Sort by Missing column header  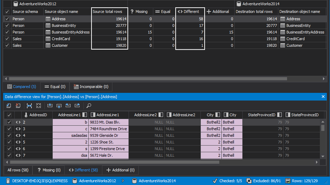tap(140, 12)
